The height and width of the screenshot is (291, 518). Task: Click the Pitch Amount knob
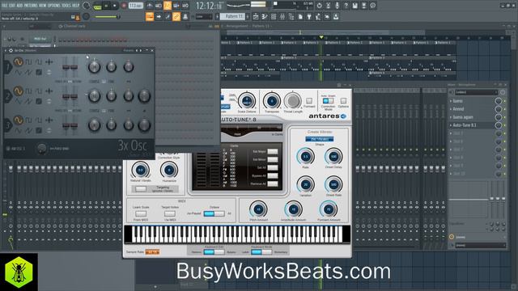[258, 209]
